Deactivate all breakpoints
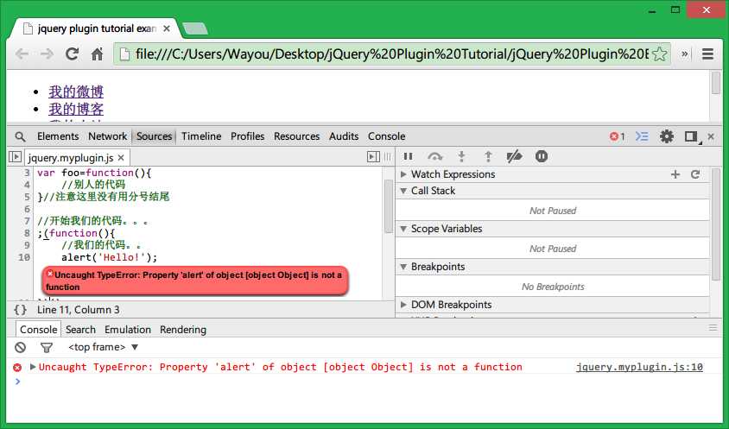729x429 pixels. pos(514,156)
